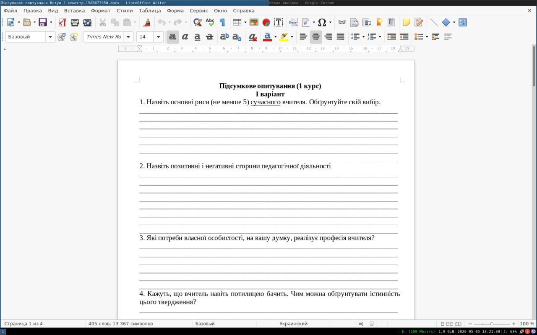Click the Open file folder icon
Screen dimensions: 537x335
click(27, 22)
